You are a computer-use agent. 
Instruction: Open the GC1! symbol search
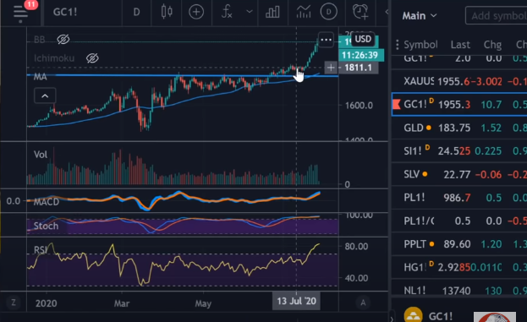coord(65,12)
